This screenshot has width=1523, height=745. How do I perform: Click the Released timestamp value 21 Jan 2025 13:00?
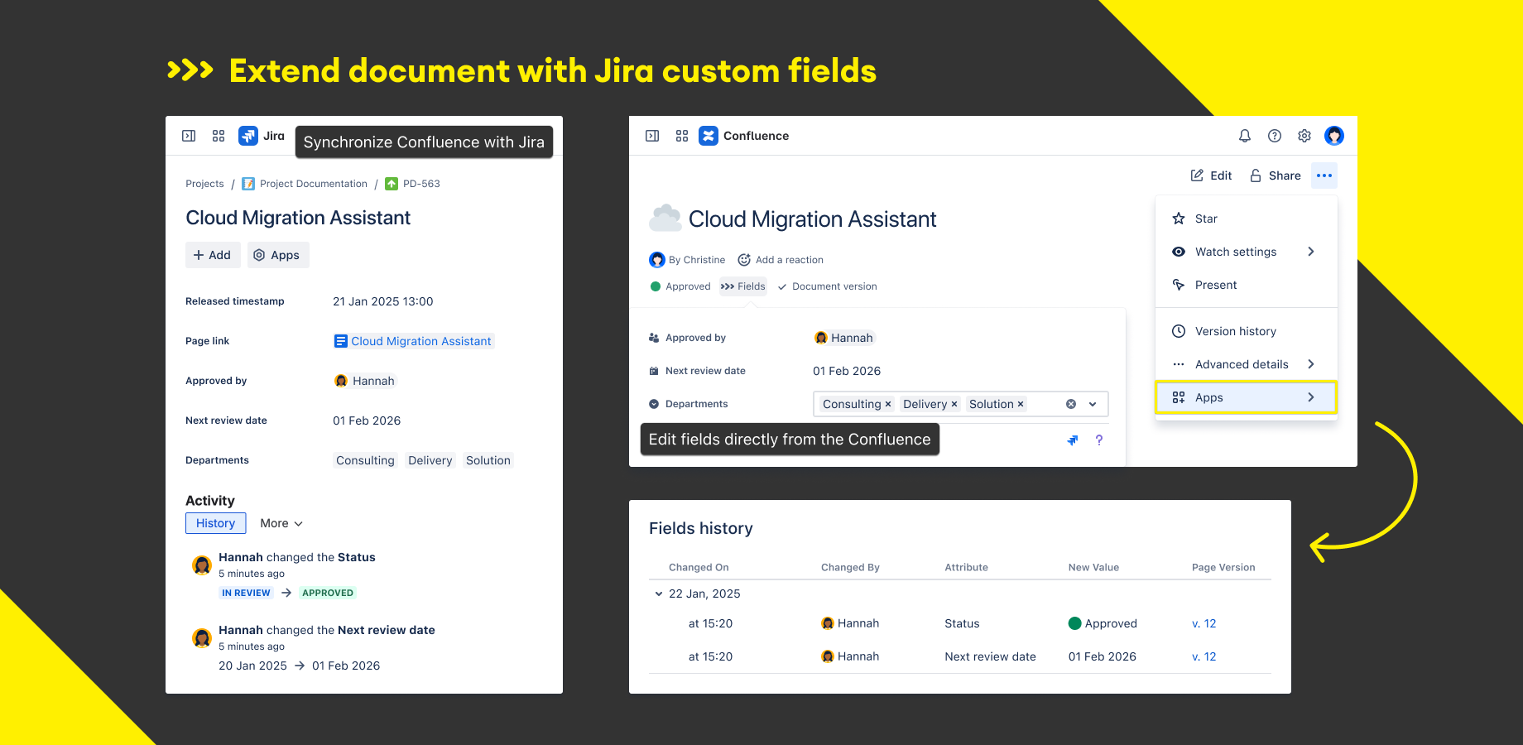click(x=383, y=301)
